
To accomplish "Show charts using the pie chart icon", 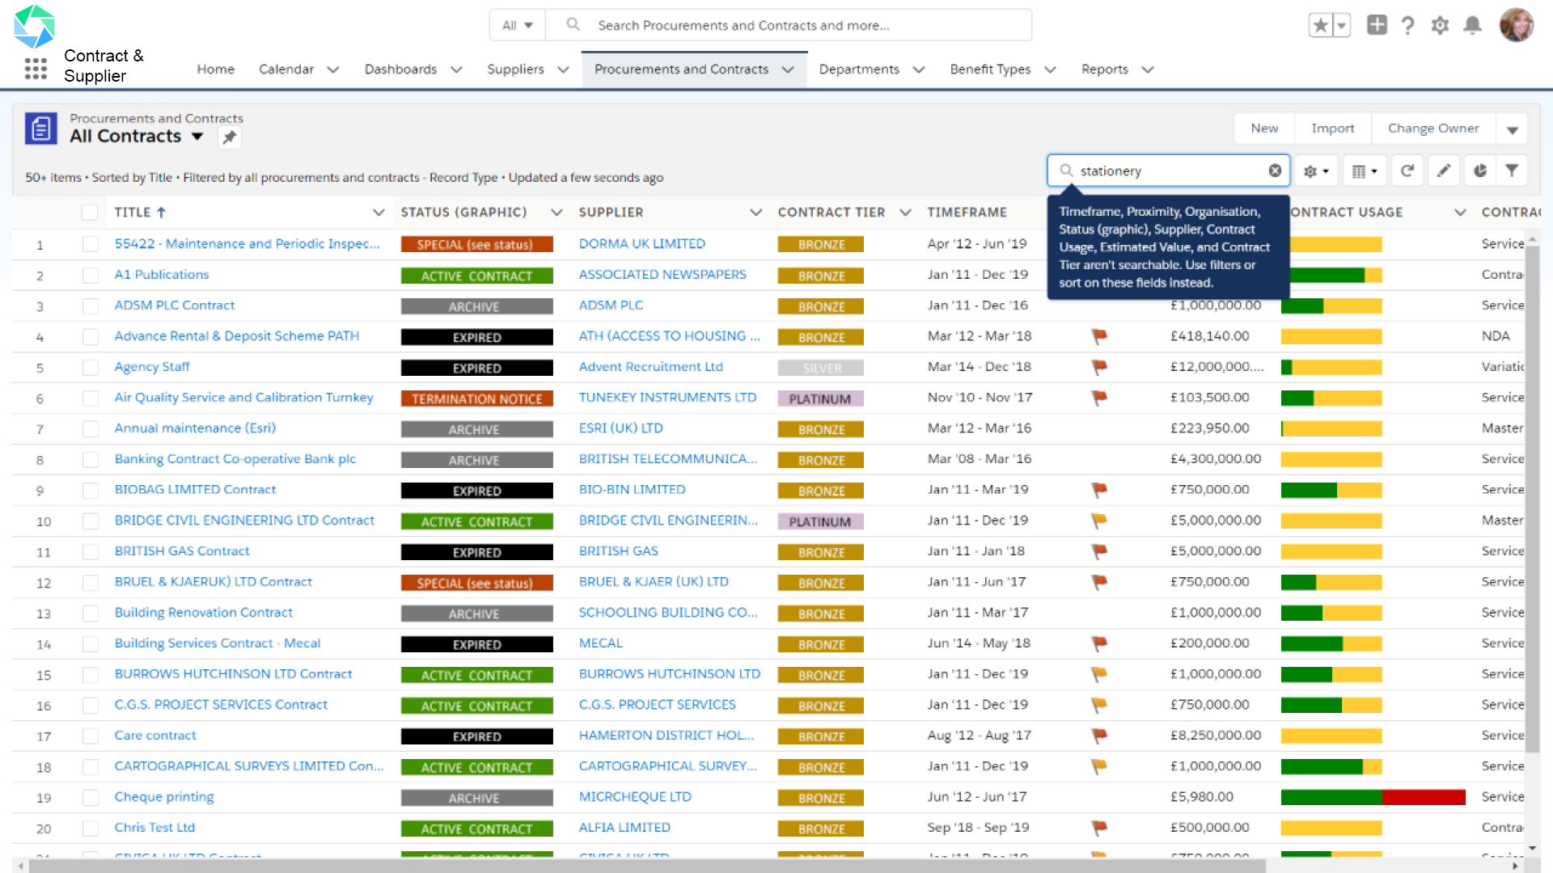I will tap(1480, 171).
